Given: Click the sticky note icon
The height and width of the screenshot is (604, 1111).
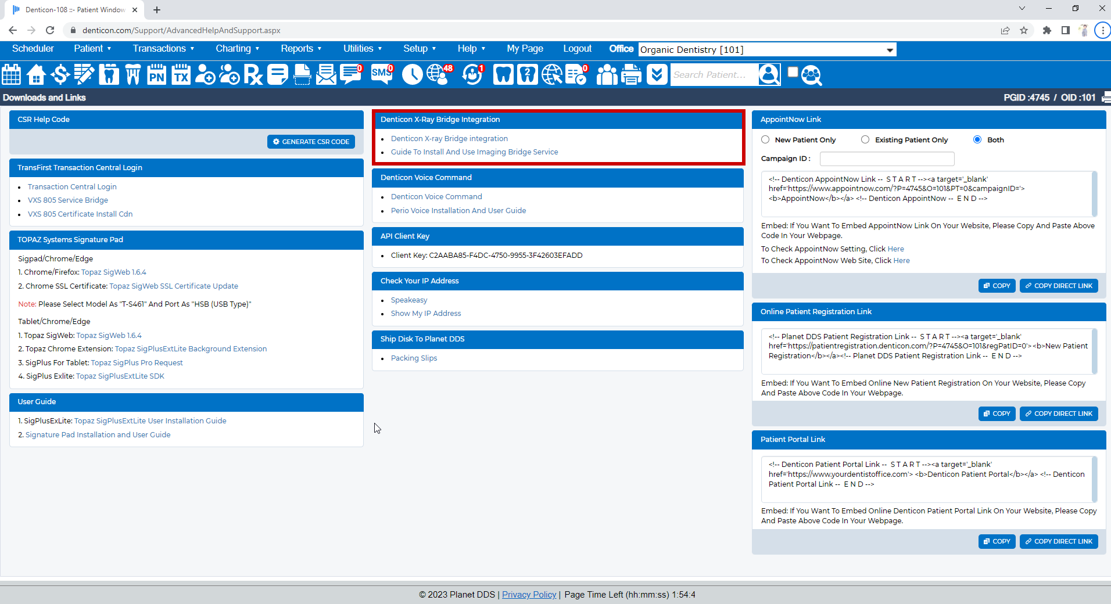Looking at the screenshot, I should 278,74.
